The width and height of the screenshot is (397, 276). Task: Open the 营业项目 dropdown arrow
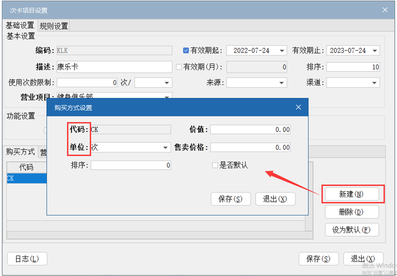point(167,97)
